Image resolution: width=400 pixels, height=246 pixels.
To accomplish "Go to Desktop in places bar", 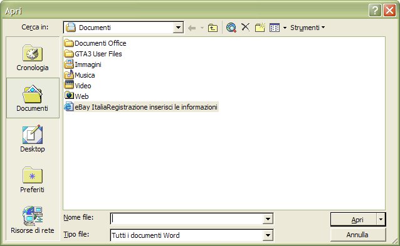I will click(33, 139).
